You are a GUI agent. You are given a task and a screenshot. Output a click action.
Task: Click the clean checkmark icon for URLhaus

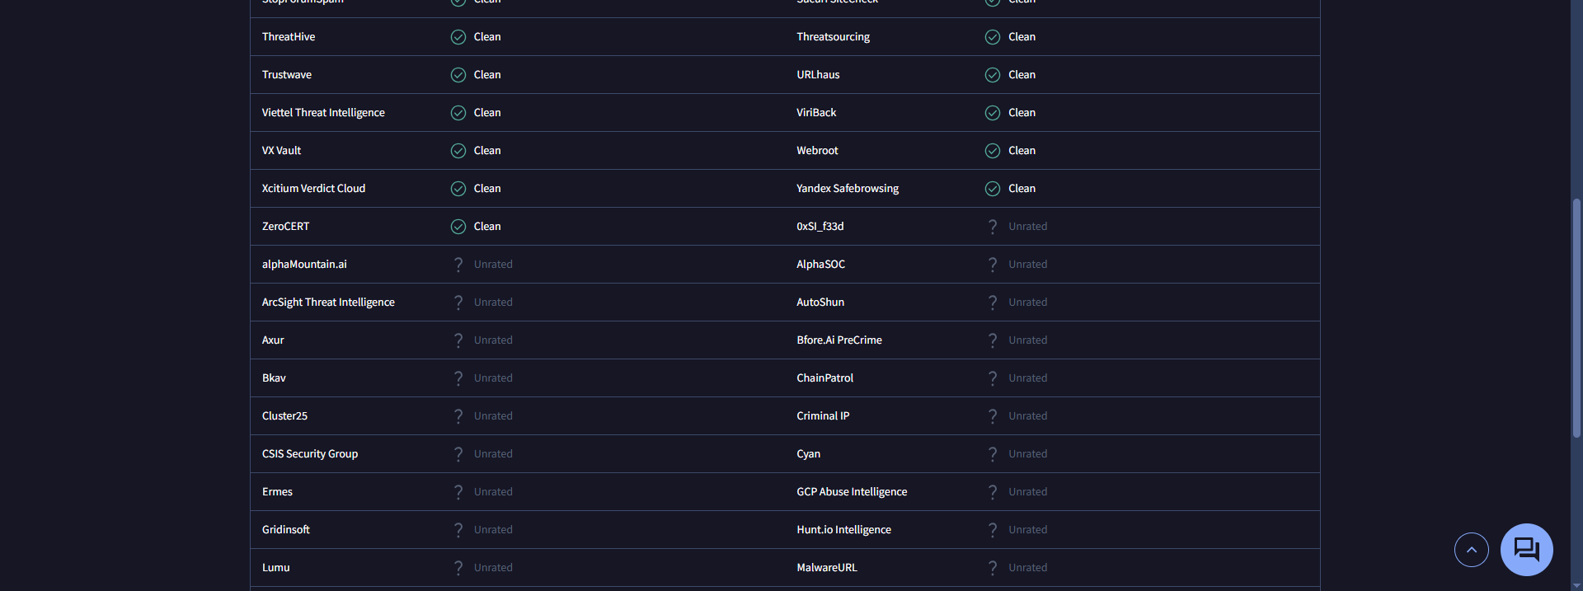pyautogui.click(x=993, y=75)
